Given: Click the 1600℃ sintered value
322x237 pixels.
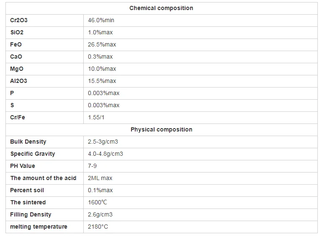Looking at the screenshot, I should pos(98,202).
